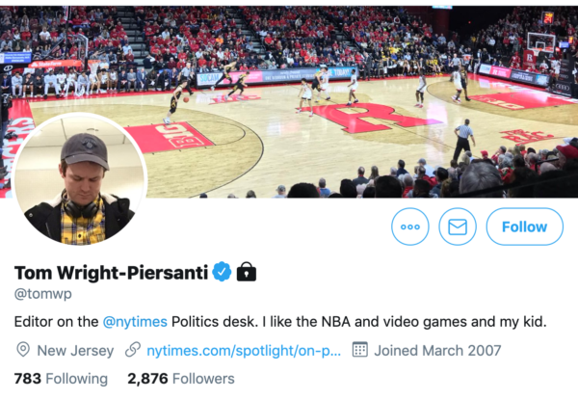Screen dimensions: 578x400
Task: Click the padlock icon beside the name
Action: (247, 272)
